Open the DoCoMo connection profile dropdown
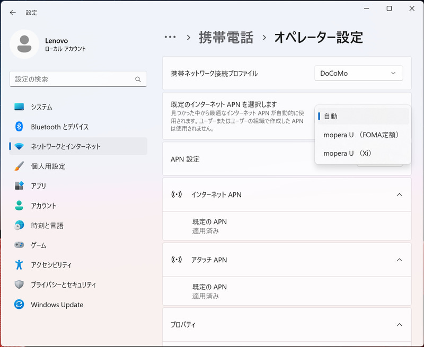424x347 pixels. [x=358, y=73]
